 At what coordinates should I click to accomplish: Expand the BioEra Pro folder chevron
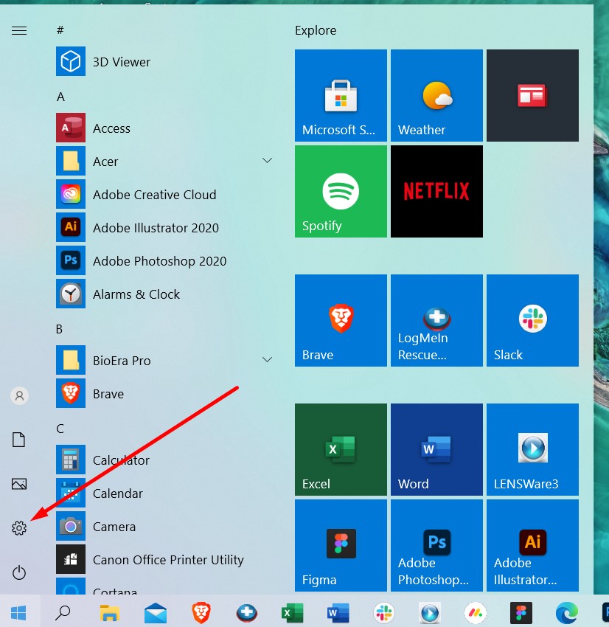point(267,359)
